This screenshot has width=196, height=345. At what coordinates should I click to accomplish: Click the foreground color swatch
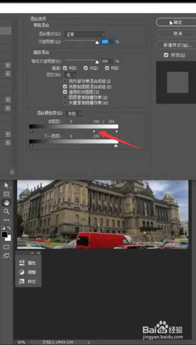(x=5, y=235)
